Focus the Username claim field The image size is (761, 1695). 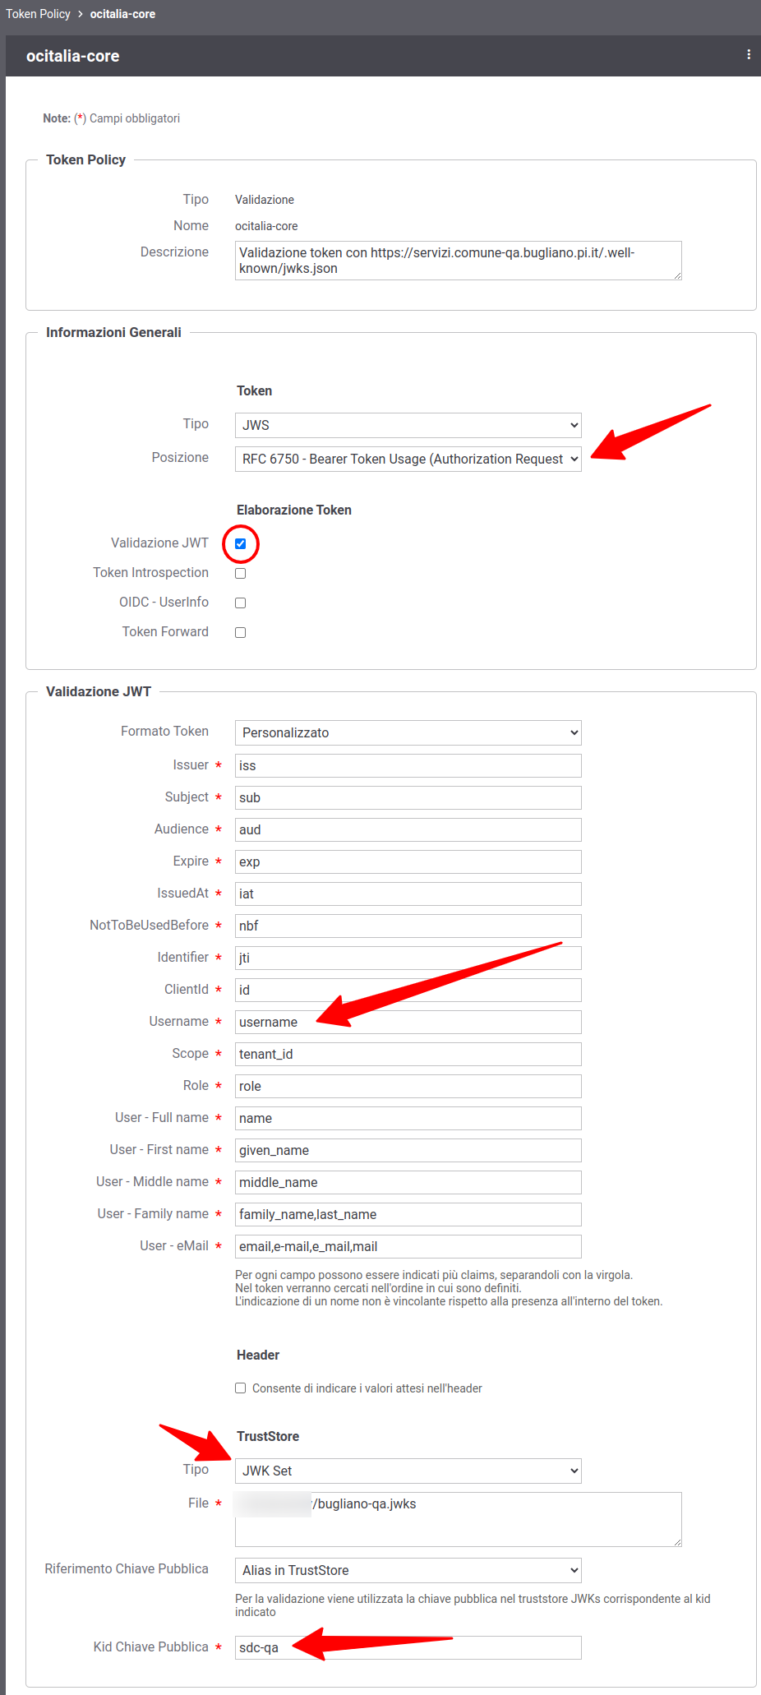tap(408, 1022)
